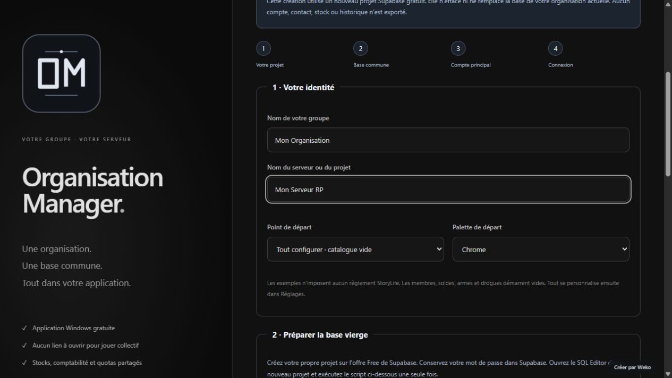Open the Palette de départ dropdown
This screenshot has height=378, width=672.
point(541,249)
